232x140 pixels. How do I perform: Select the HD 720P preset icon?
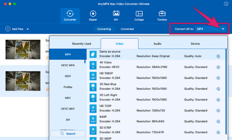(93, 109)
